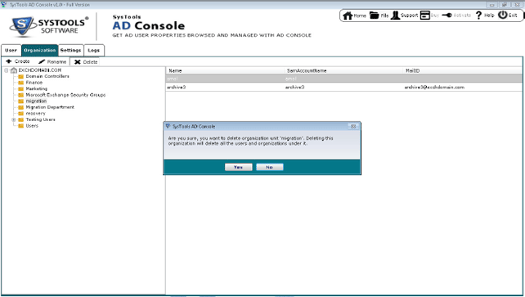The height and width of the screenshot is (297, 525).
Task: Click the migration folder icon
Action: click(20, 101)
